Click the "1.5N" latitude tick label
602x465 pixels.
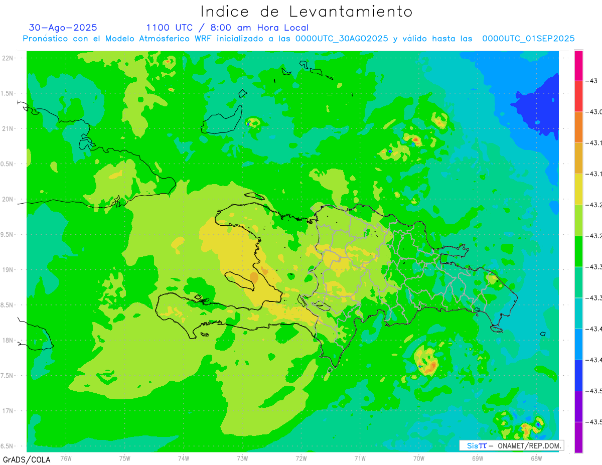8,94
